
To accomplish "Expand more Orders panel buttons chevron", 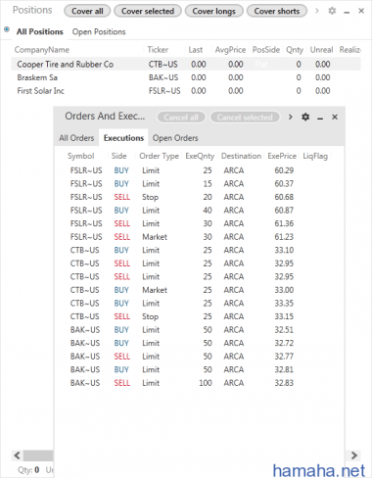I will click(291, 117).
